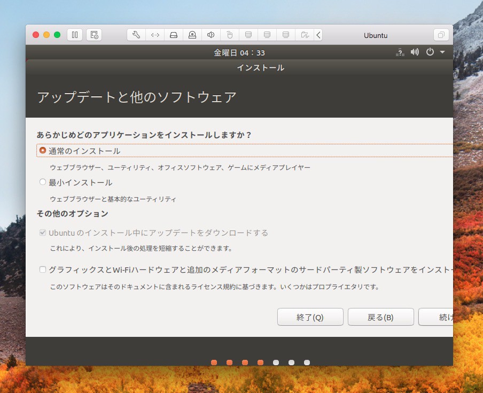Open virtual machine settings wrench icon
The width and height of the screenshot is (483, 393).
136,35
